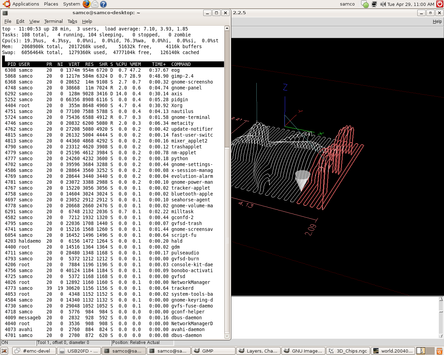Screen dimensions: 444x355
Task: Click AXIS text pane scrollbar up arrow
Action: (441, 299)
